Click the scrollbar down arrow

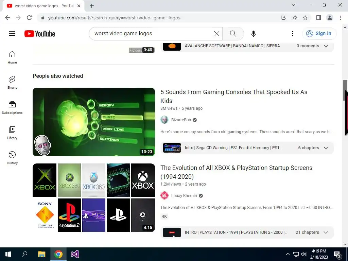345,244
